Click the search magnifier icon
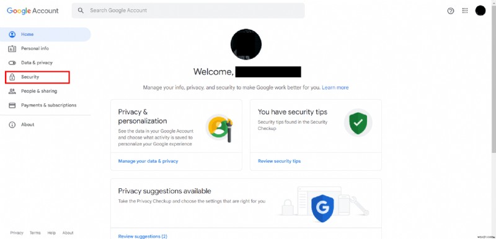The width and height of the screenshot is (496, 239). click(81, 11)
